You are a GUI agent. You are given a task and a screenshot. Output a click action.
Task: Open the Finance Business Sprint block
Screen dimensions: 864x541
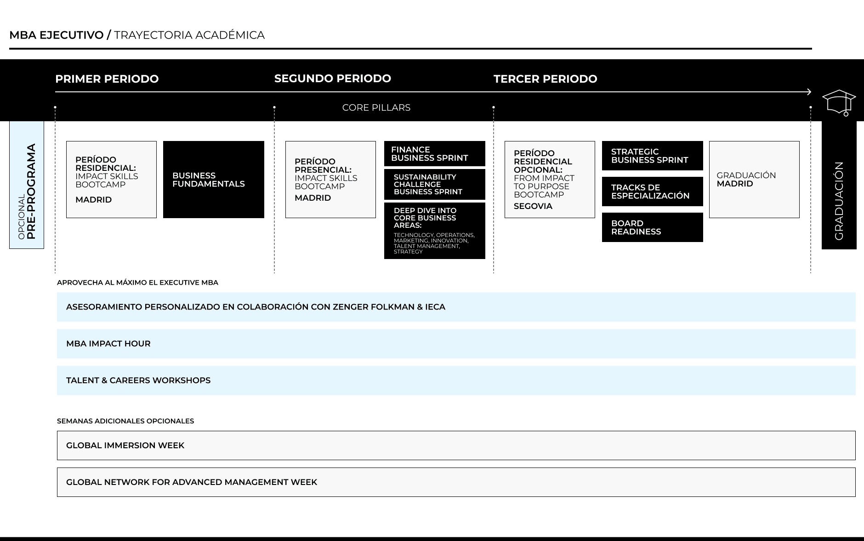click(x=435, y=154)
